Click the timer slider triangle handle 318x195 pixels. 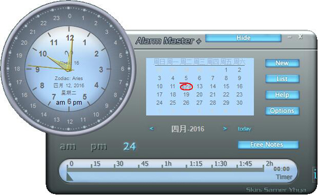(69, 177)
